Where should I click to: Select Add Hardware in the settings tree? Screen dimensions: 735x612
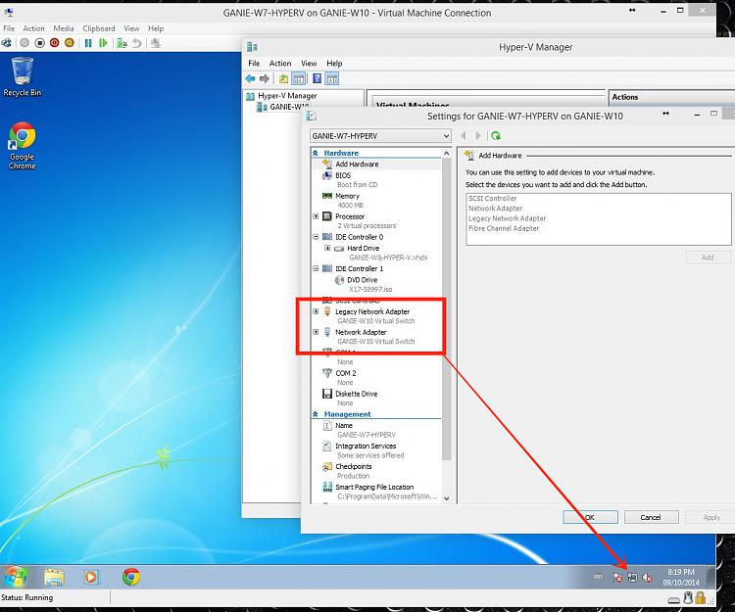tap(357, 164)
